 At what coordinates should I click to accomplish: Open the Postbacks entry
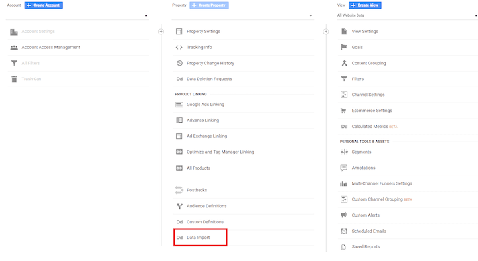[197, 190]
